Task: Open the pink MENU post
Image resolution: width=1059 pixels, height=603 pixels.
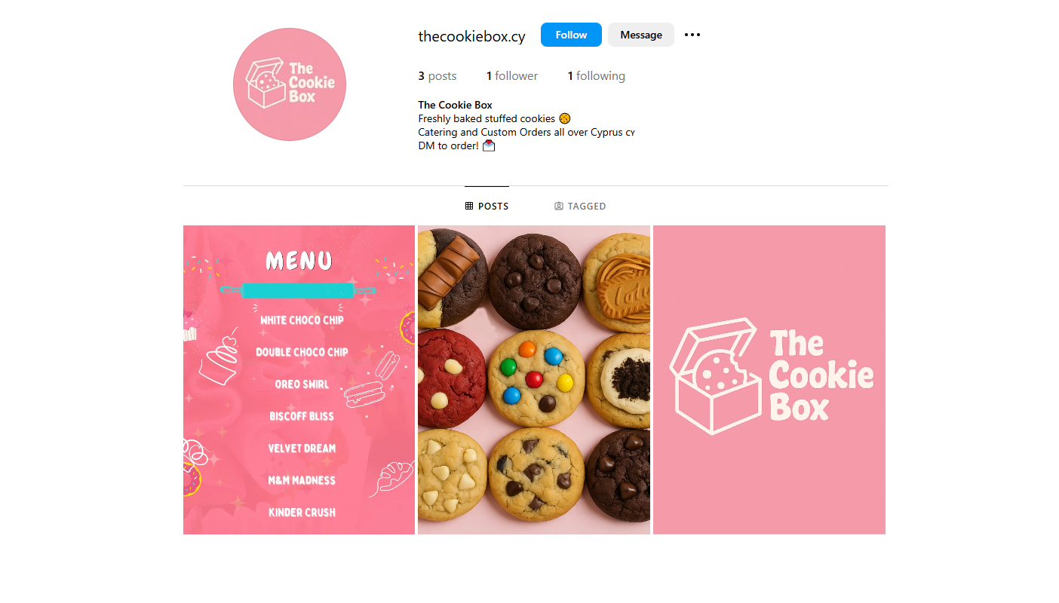Action: point(299,380)
